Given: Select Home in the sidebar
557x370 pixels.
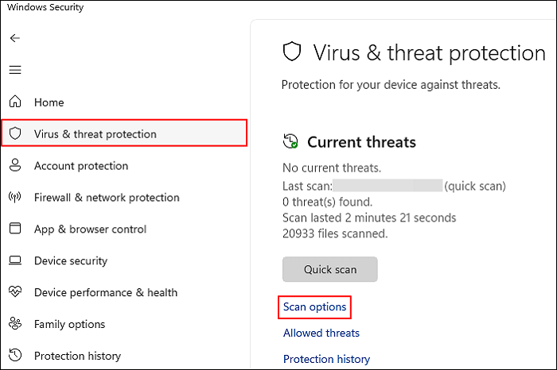Looking at the screenshot, I should pyautogui.click(x=49, y=102).
